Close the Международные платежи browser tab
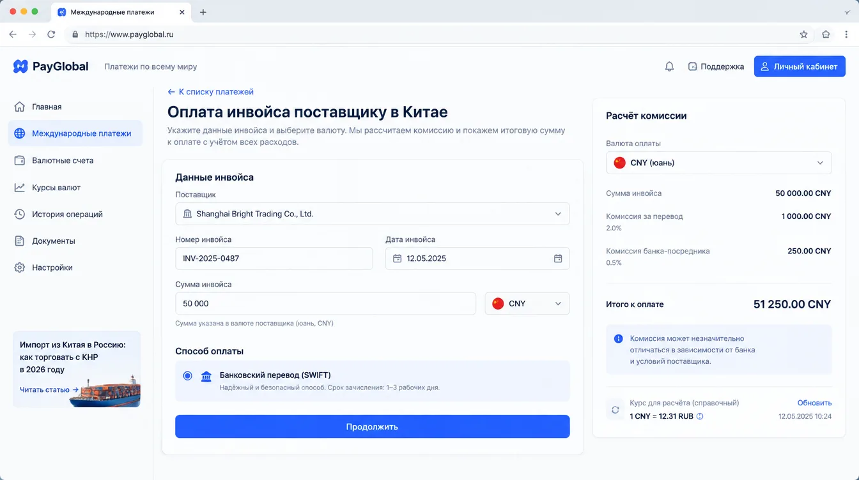The image size is (859, 480). pos(182,12)
